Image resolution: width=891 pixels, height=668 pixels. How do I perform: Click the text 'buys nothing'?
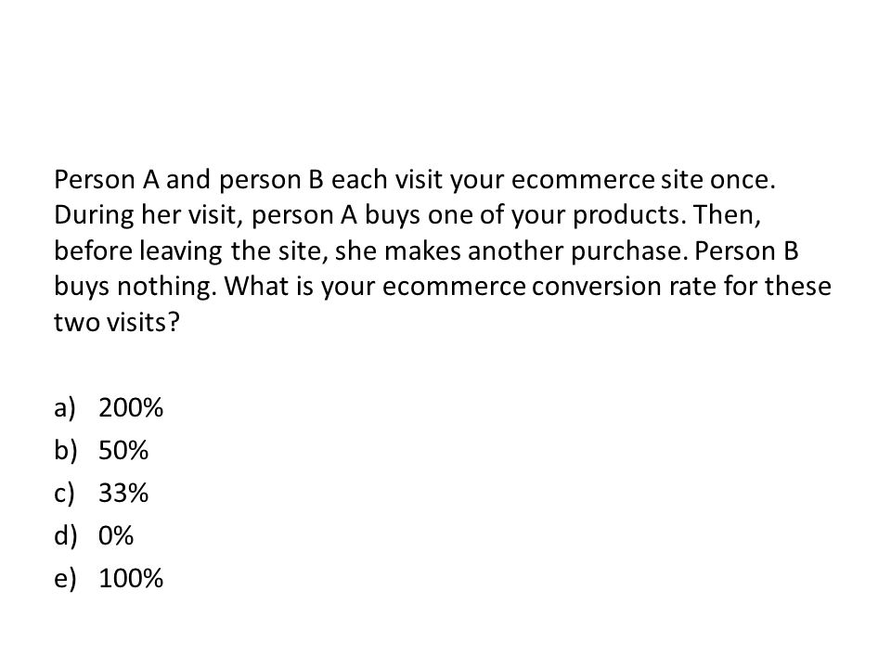(x=133, y=287)
